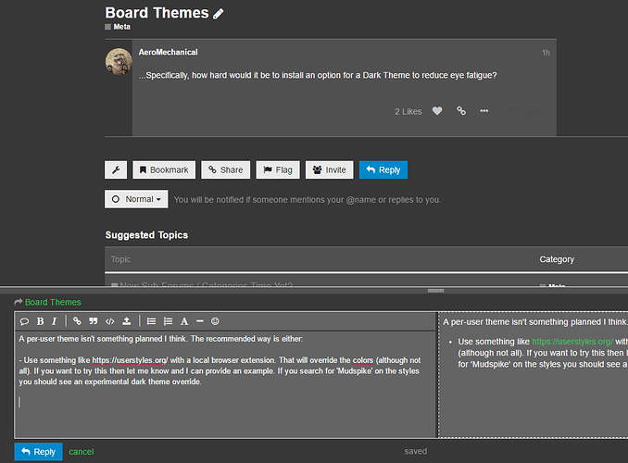Click the Suggested Topics heading
This screenshot has width=628, height=463.
pyautogui.click(x=146, y=235)
